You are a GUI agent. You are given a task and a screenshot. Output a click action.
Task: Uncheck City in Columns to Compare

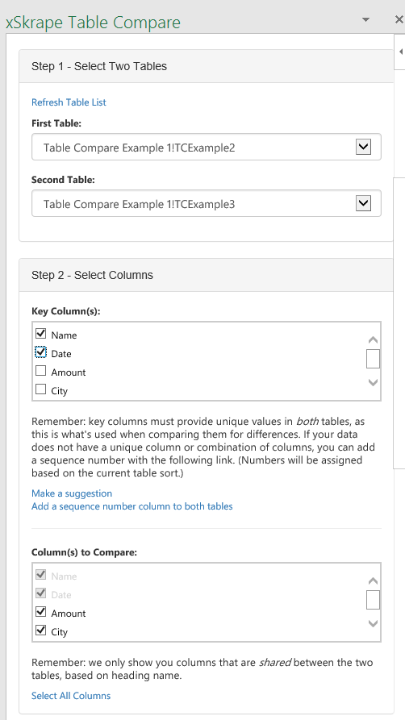coord(41,631)
